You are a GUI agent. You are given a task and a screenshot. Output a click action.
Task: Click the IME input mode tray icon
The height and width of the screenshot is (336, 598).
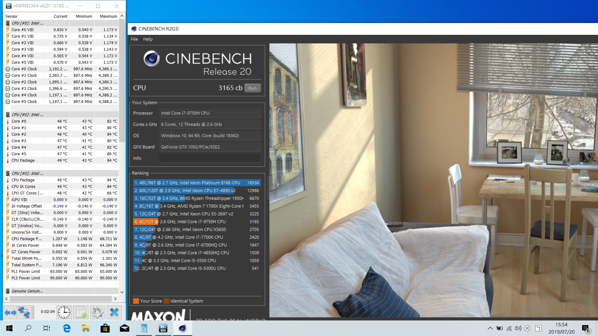[538, 328]
